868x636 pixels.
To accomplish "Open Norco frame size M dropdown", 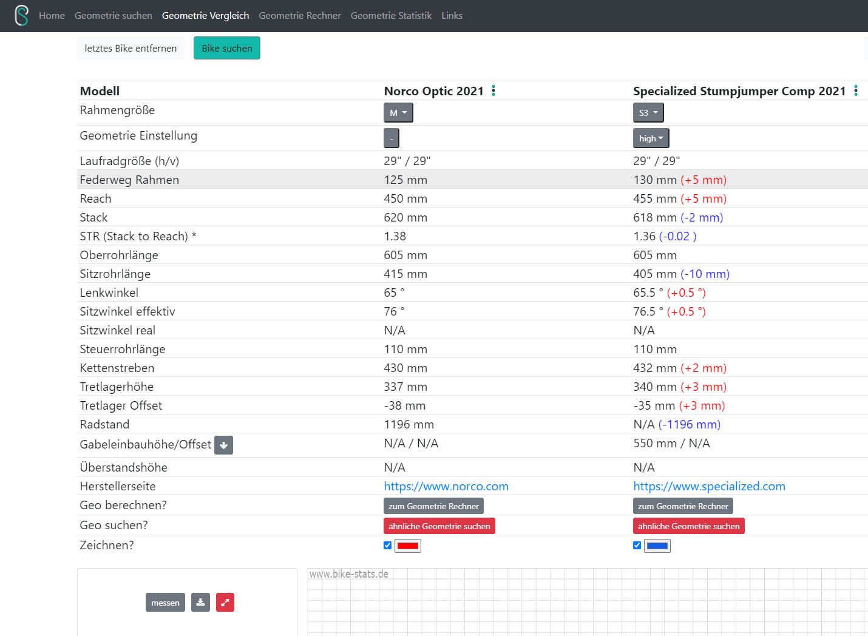I will click(398, 113).
